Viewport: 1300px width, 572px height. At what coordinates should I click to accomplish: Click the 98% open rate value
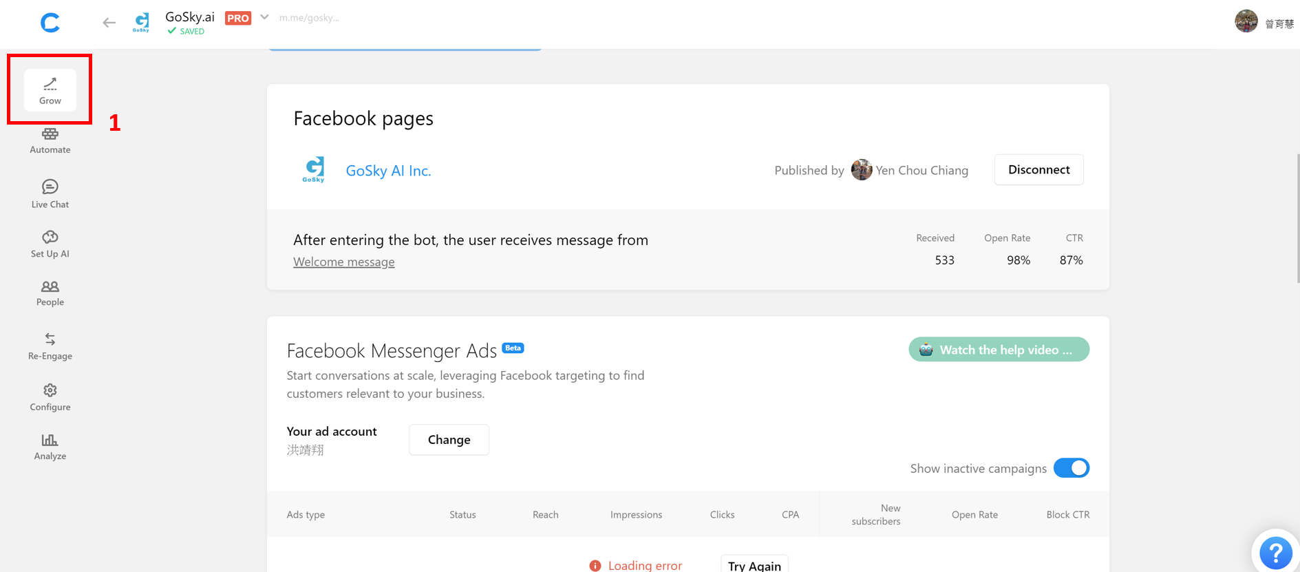click(1019, 260)
